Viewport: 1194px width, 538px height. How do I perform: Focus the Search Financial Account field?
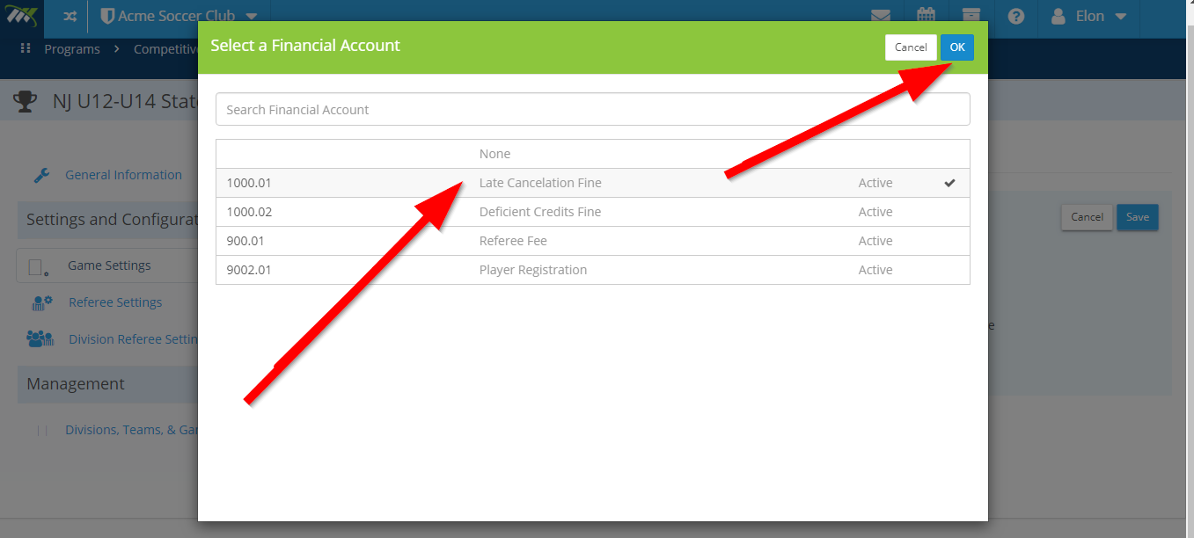pos(592,110)
